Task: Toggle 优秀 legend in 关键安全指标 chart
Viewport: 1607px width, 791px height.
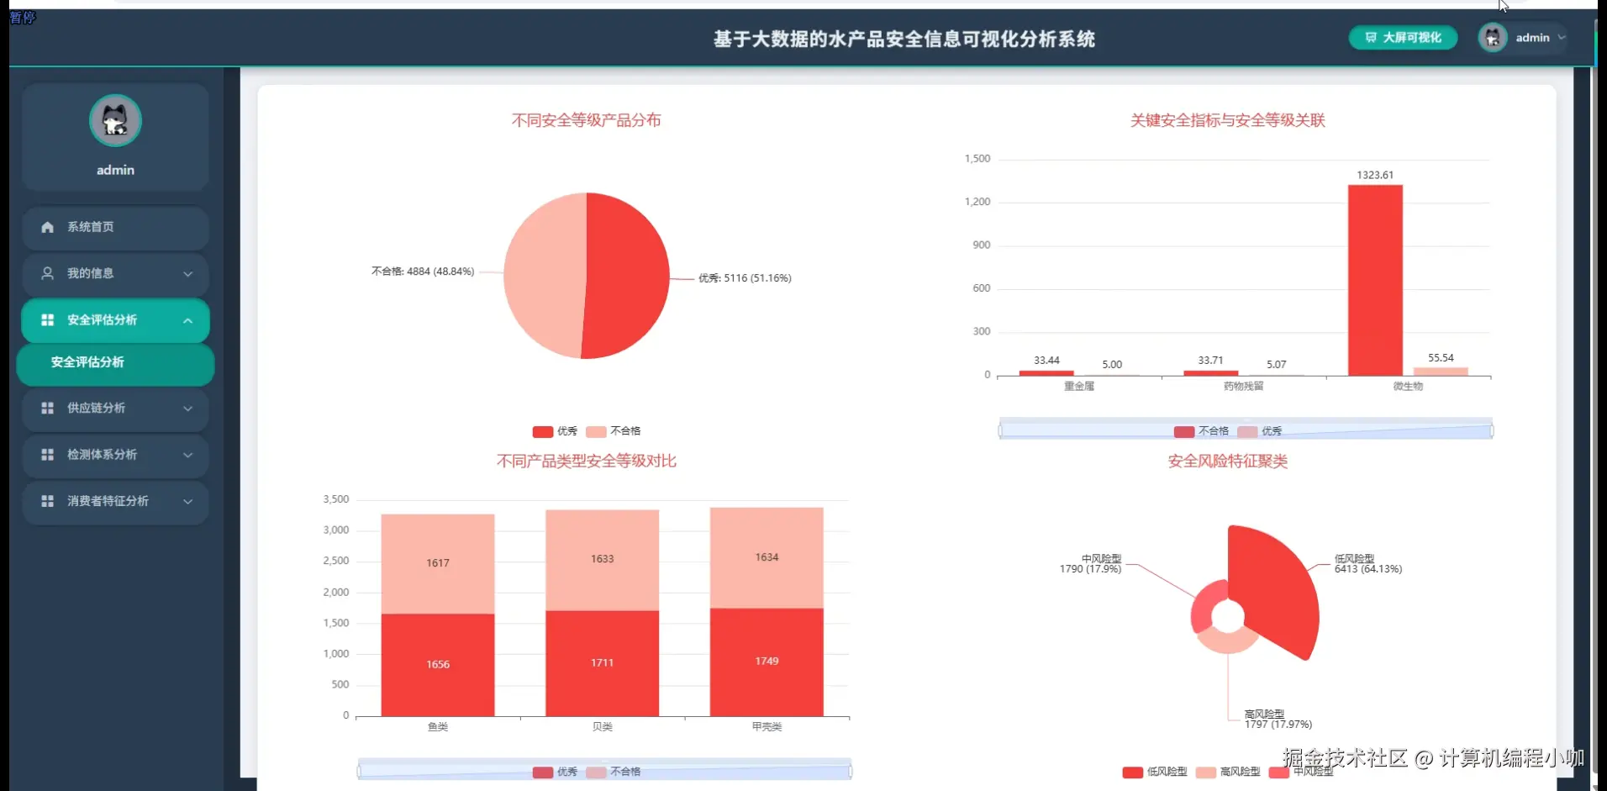Action: 1259,431
